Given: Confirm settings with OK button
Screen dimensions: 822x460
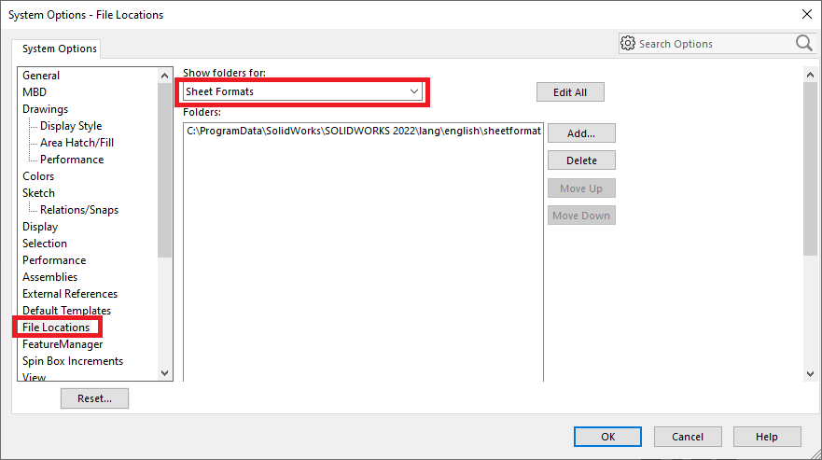Looking at the screenshot, I should click(607, 437).
